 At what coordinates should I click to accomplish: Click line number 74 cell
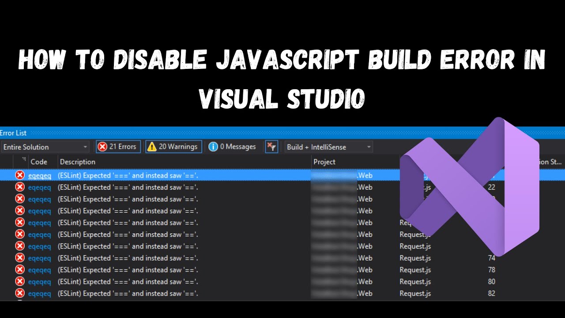[x=492, y=258]
